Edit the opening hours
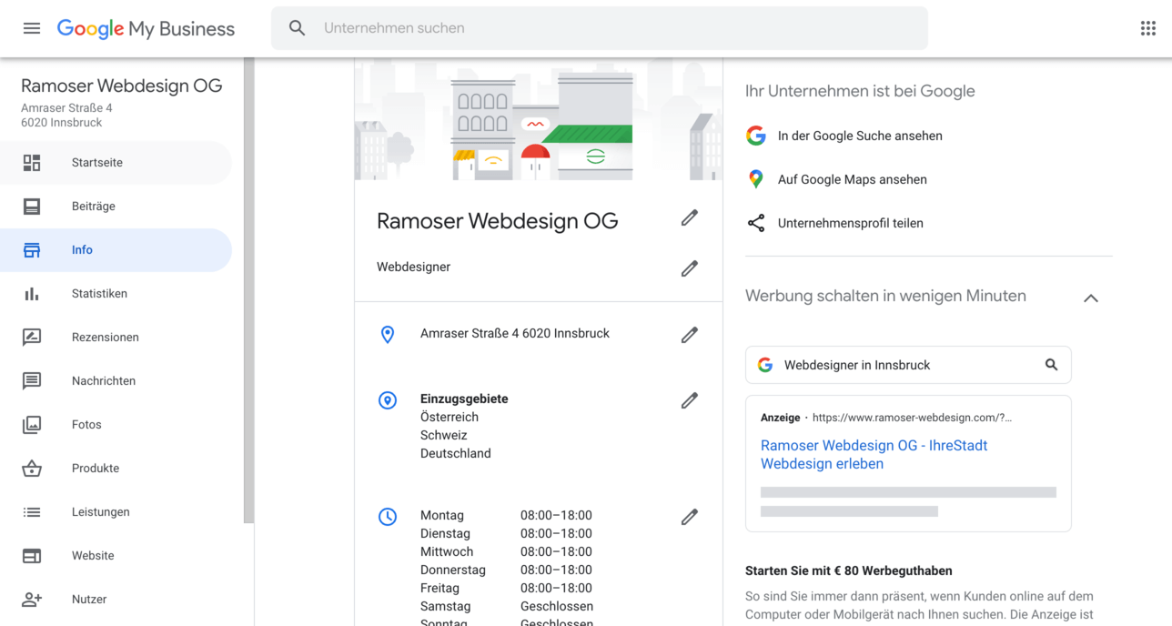The image size is (1172, 626). click(x=690, y=517)
